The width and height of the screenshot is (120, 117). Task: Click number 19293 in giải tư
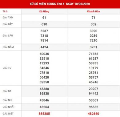point(44,63)
